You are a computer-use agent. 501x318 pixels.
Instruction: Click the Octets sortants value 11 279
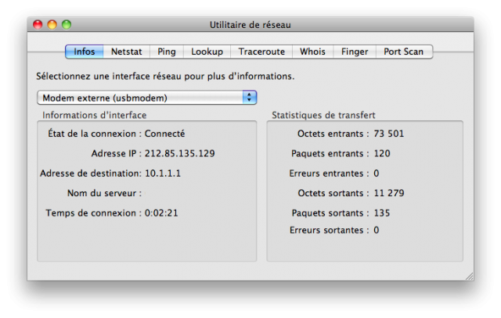click(389, 193)
